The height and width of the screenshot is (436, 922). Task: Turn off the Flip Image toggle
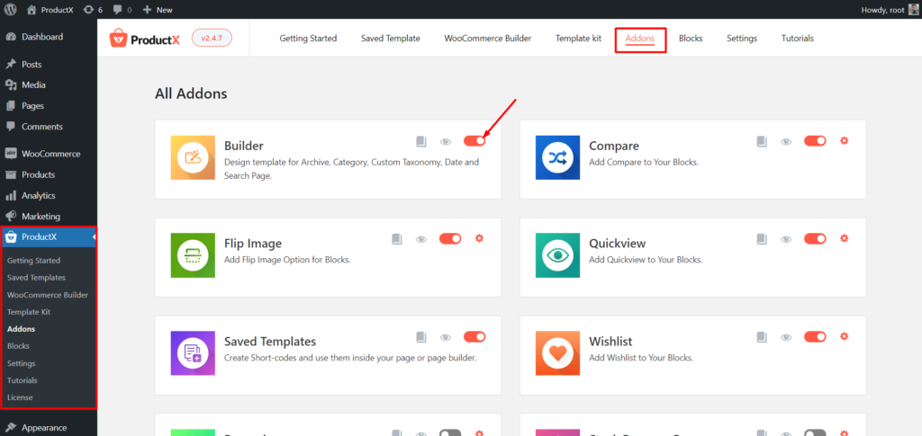tap(450, 238)
